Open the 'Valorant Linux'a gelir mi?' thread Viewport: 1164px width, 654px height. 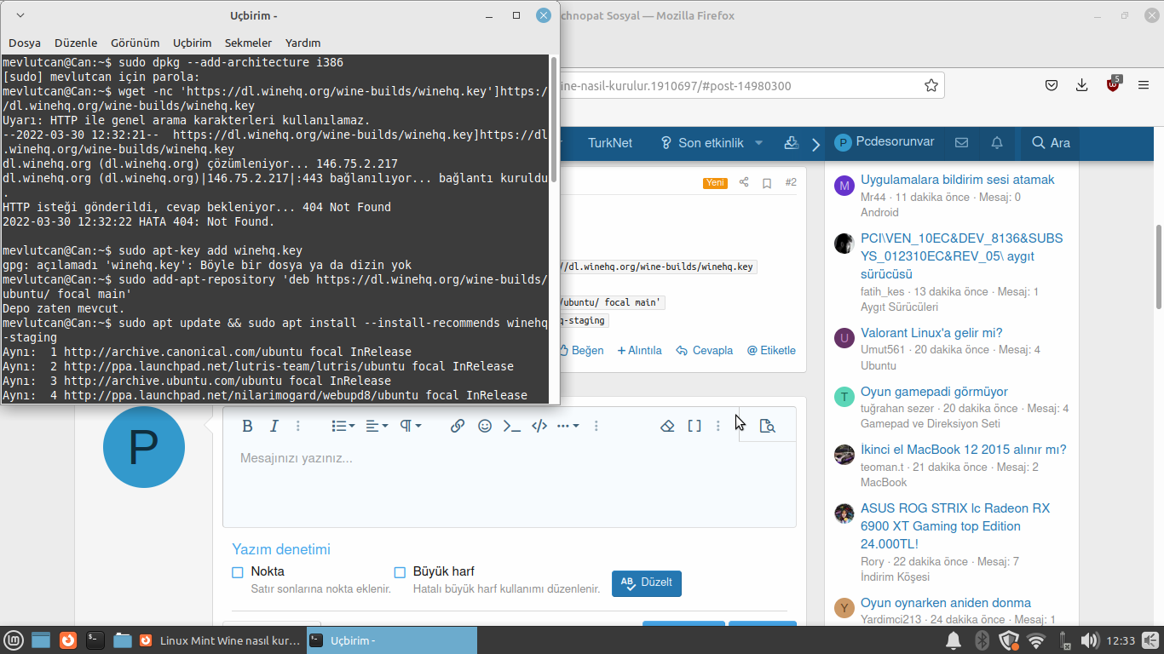931,333
